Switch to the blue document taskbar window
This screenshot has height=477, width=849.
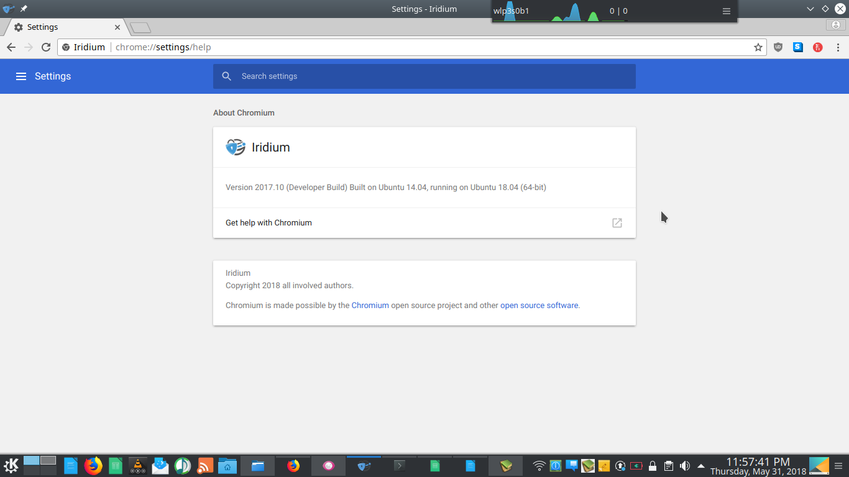pos(470,466)
